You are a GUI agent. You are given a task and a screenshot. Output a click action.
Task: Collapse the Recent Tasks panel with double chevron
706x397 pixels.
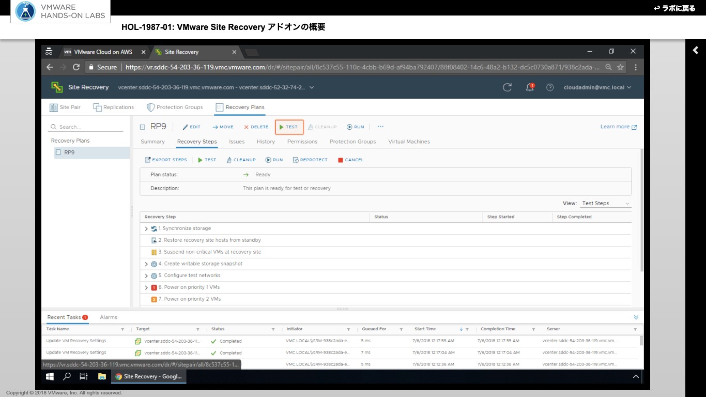point(636,317)
